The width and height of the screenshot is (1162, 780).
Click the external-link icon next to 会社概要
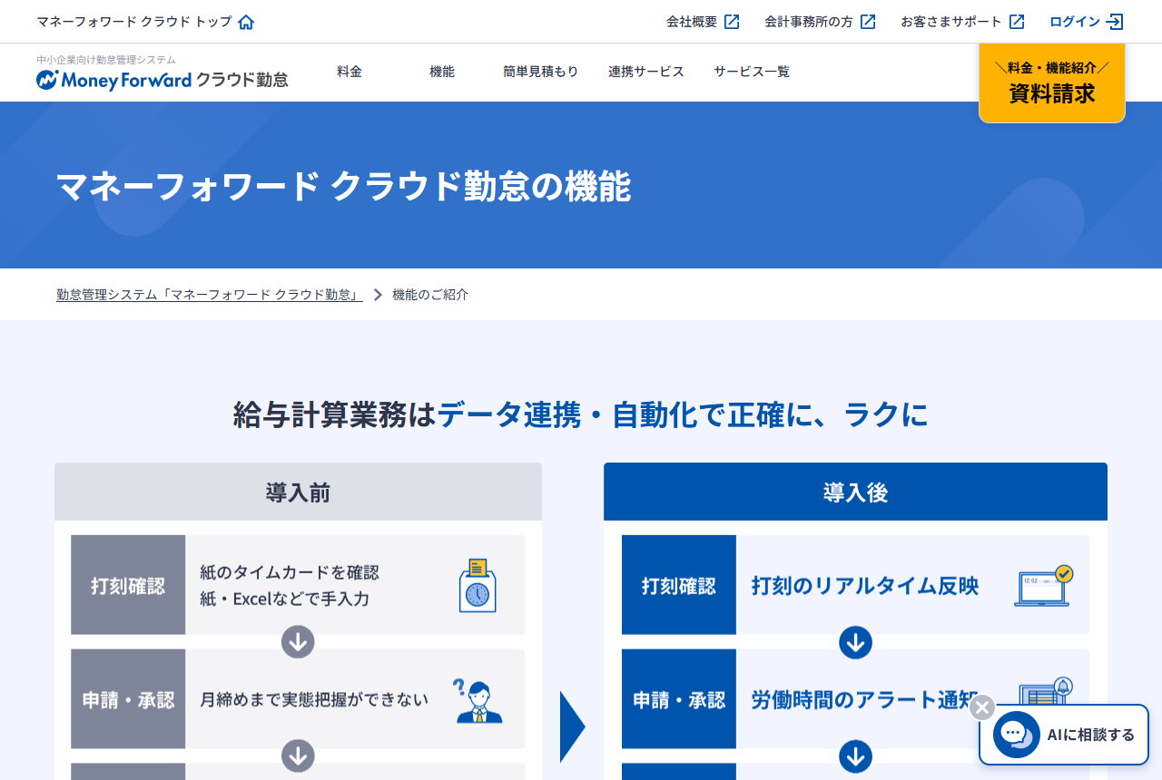point(732,22)
